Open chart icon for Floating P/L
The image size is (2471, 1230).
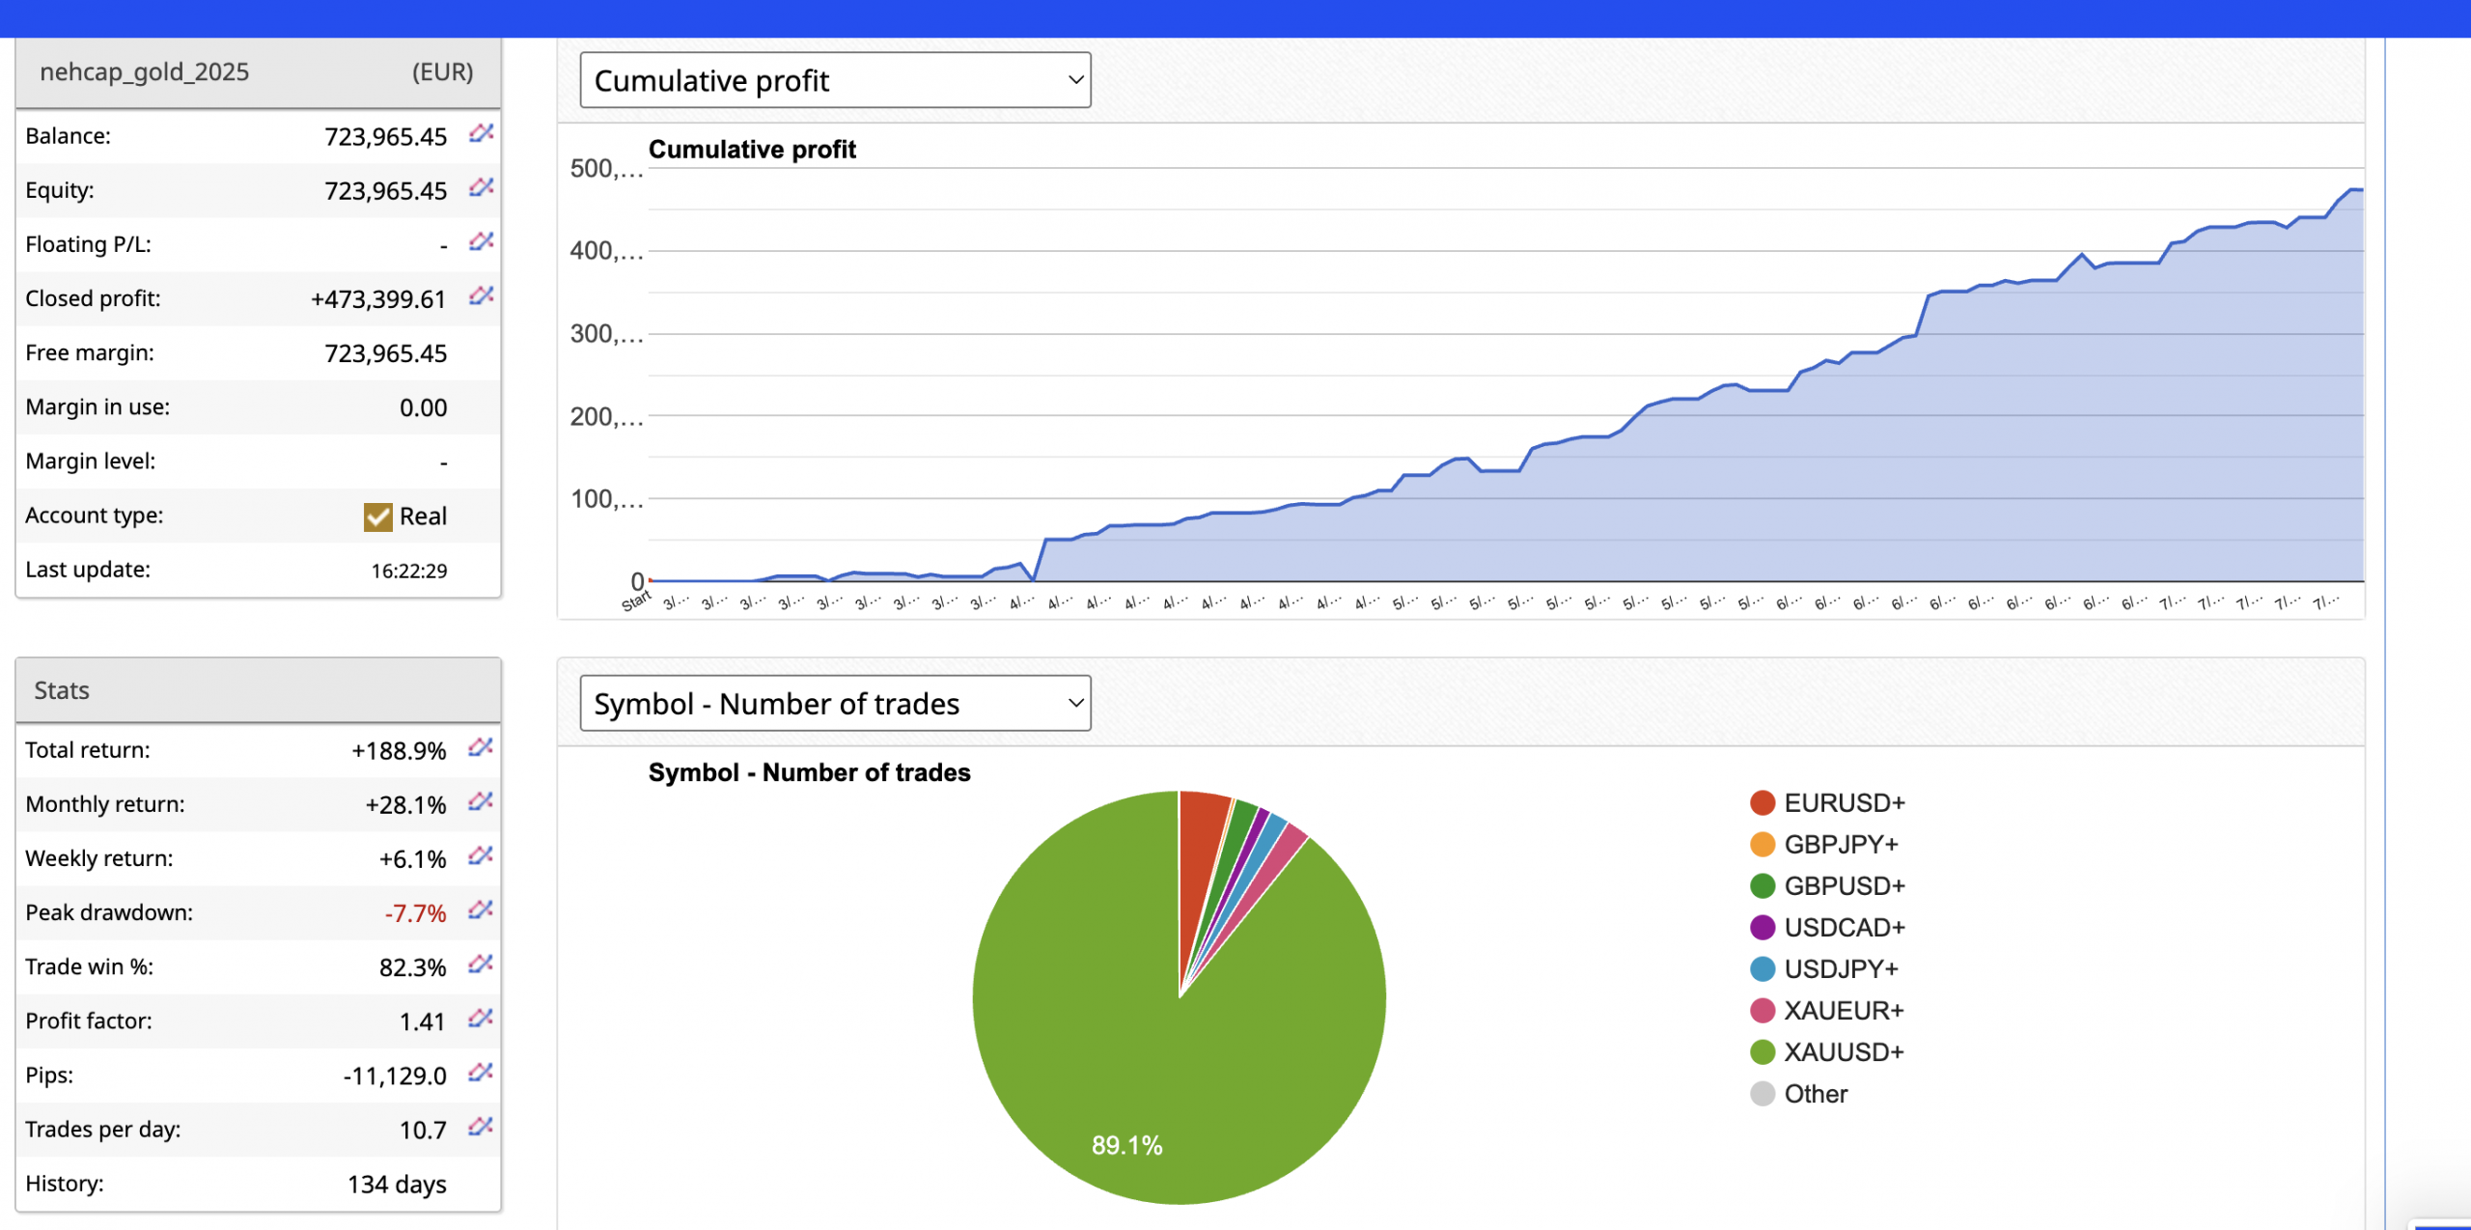pyautogui.click(x=481, y=241)
